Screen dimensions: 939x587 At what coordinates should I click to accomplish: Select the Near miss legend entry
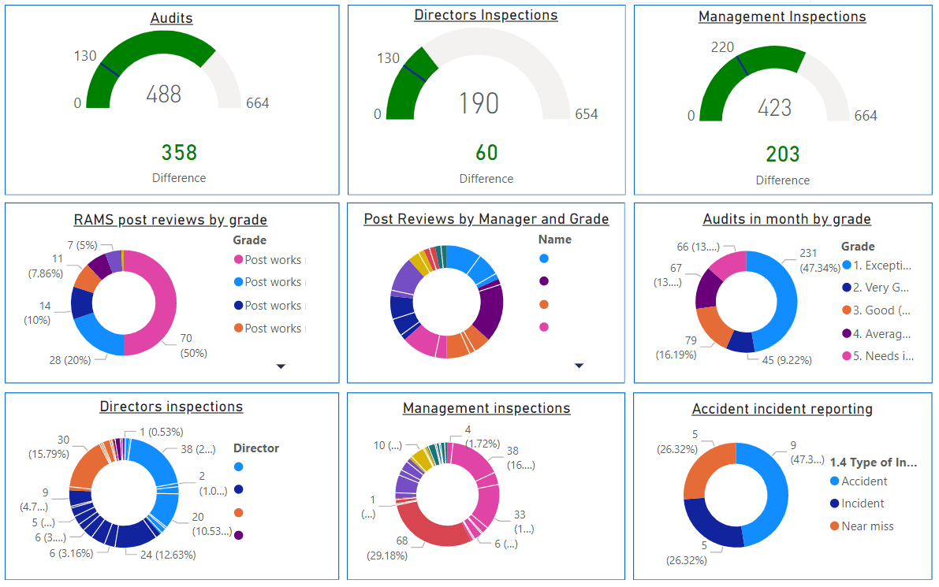pyautogui.click(x=862, y=526)
